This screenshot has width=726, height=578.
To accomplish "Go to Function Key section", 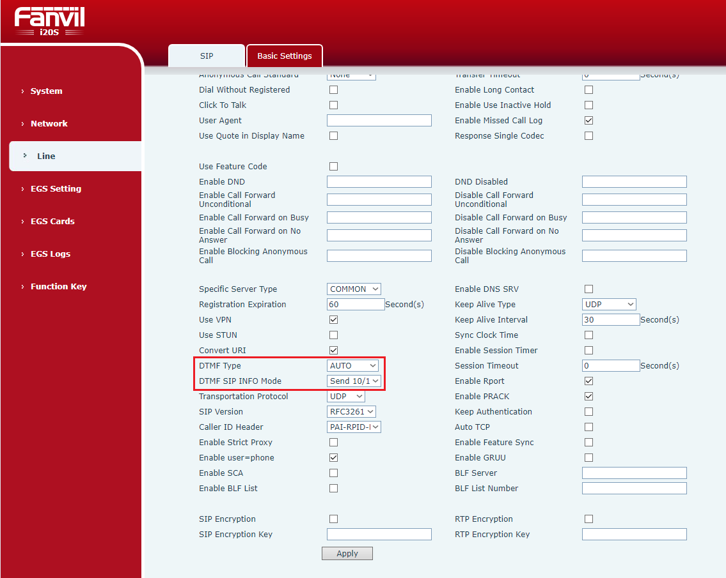I will (58, 287).
